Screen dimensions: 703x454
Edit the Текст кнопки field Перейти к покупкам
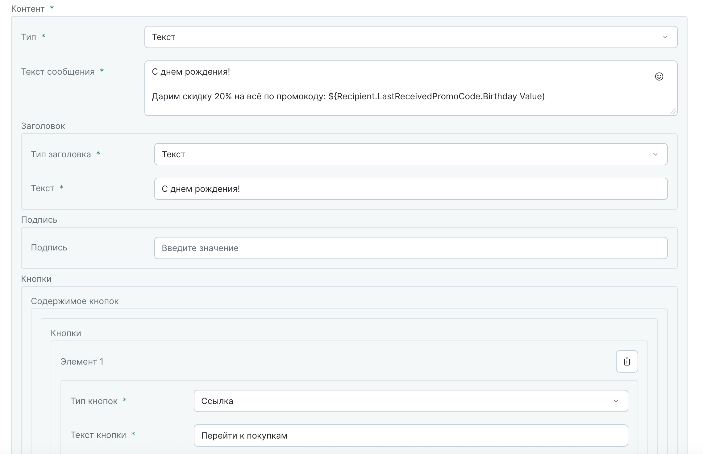tap(410, 435)
